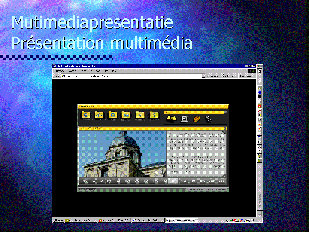Click the 1000 marker on the timeline
This screenshot has width=309, height=232.
pos(118,181)
